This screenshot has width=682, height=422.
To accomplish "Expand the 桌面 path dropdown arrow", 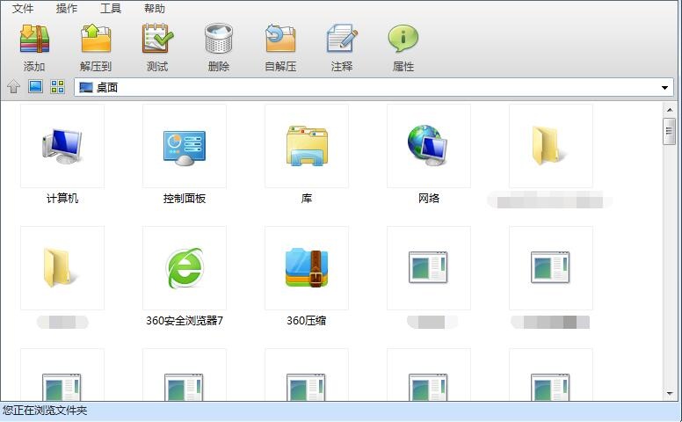I will (664, 87).
